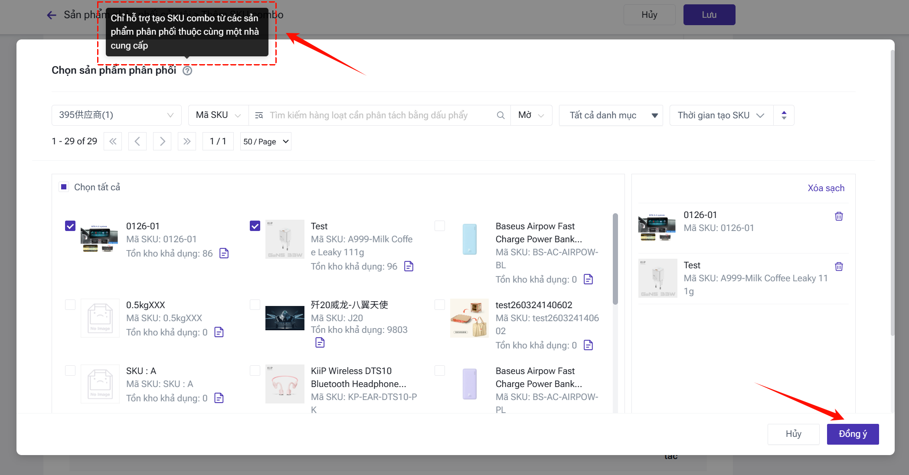This screenshot has width=909, height=475.
Task: Click Xóa sạch clear all link
Action: pyautogui.click(x=826, y=188)
